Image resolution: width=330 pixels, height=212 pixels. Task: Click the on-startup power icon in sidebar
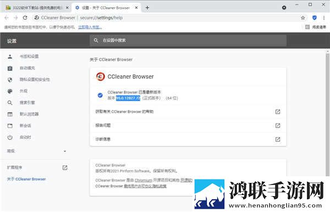tap(10, 137)
